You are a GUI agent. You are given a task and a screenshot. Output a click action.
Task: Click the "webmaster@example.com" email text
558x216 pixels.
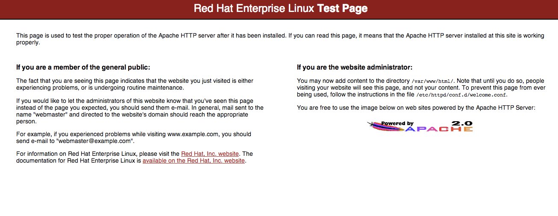pyautogui.click(x=95, y=141)
